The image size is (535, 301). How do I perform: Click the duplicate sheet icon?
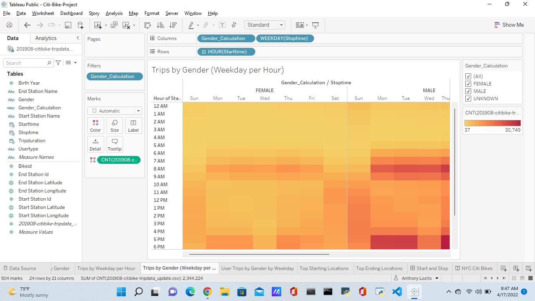(x=114, y=25)
